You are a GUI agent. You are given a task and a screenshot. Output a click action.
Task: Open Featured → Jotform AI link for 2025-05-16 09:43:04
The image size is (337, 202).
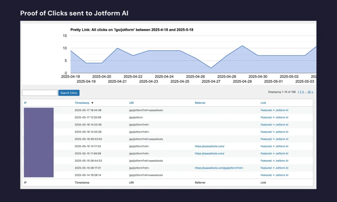coord(274,139)
